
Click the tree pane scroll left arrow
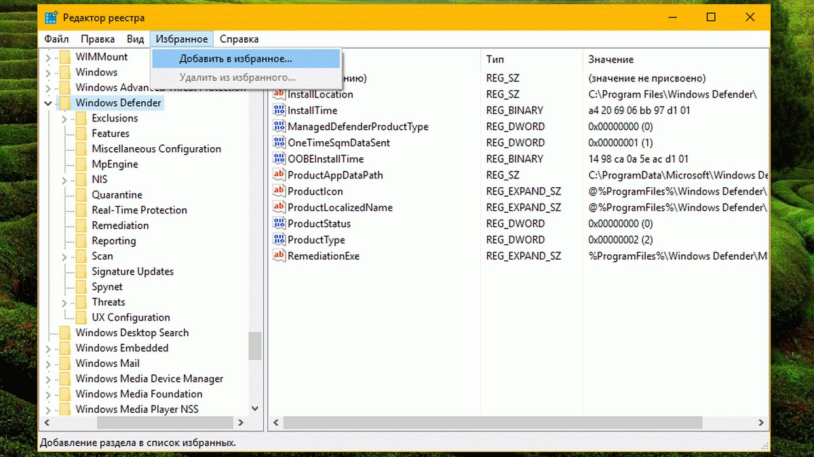coord(46,422)
